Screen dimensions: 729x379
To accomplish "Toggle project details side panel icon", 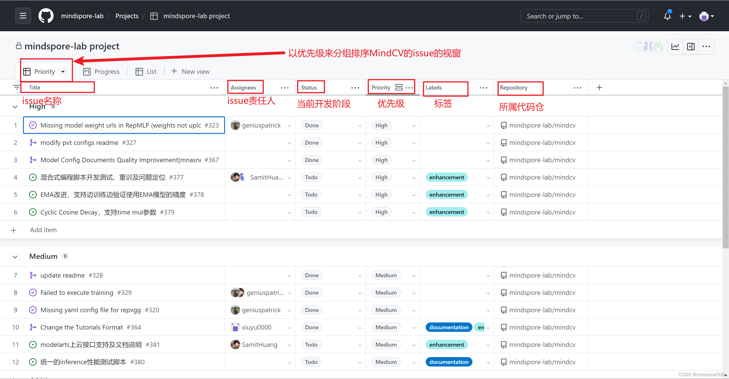I will point(691,47).
